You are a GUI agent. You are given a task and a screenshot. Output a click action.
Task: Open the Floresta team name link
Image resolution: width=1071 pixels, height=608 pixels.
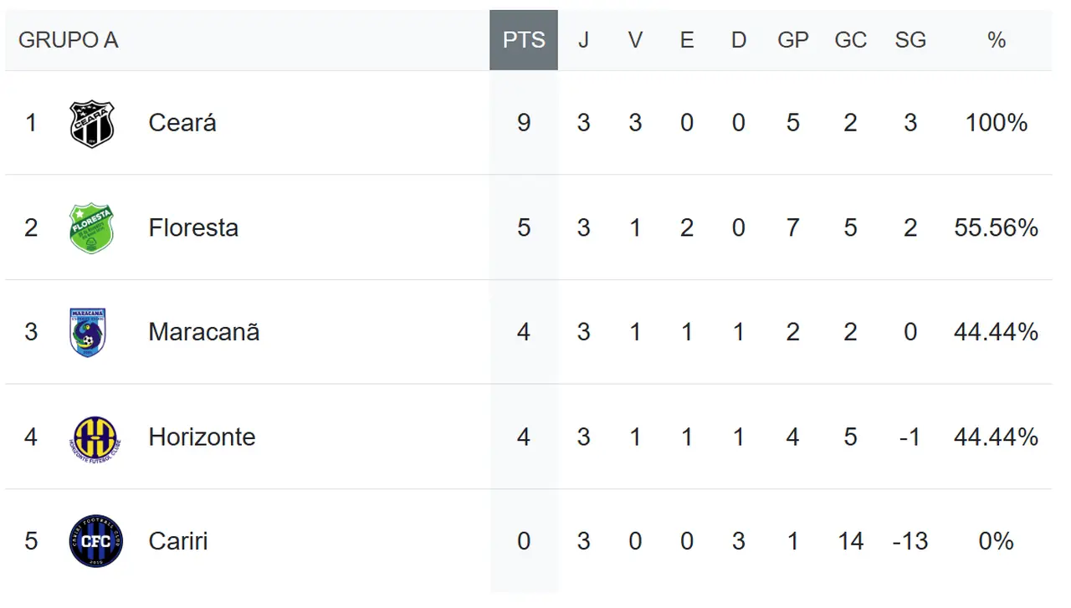click(193, 227)
